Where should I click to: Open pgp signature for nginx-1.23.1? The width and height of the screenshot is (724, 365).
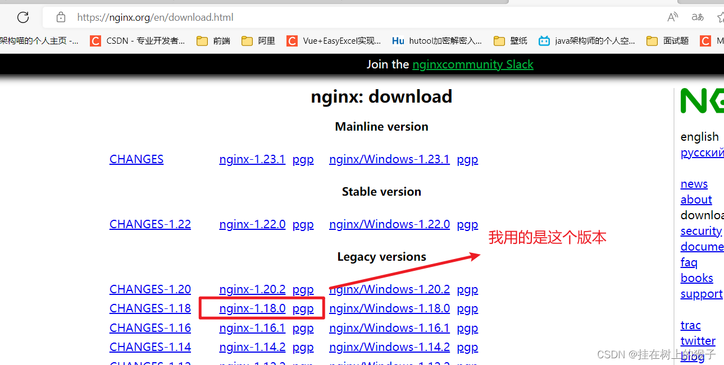[303, 159]
